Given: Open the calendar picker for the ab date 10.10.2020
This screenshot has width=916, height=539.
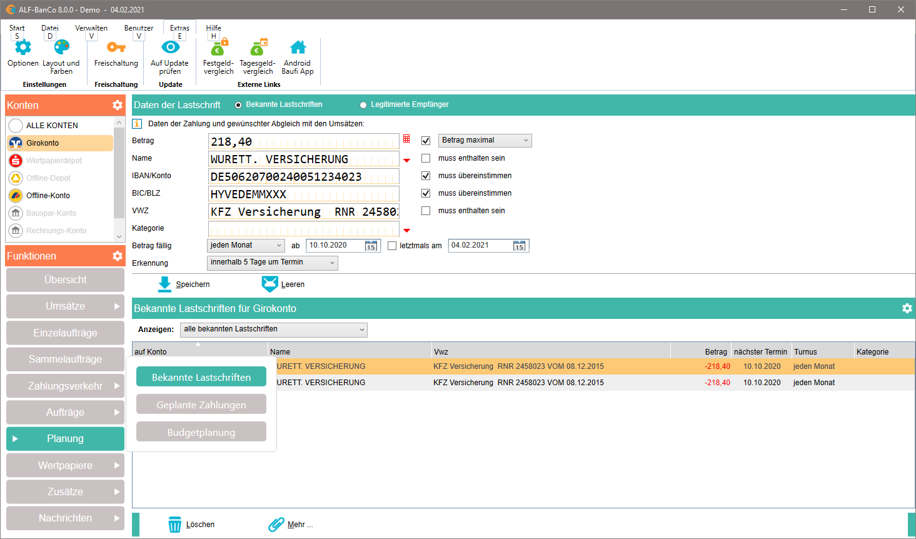Looking at the screenshot, I should (371, 246).
